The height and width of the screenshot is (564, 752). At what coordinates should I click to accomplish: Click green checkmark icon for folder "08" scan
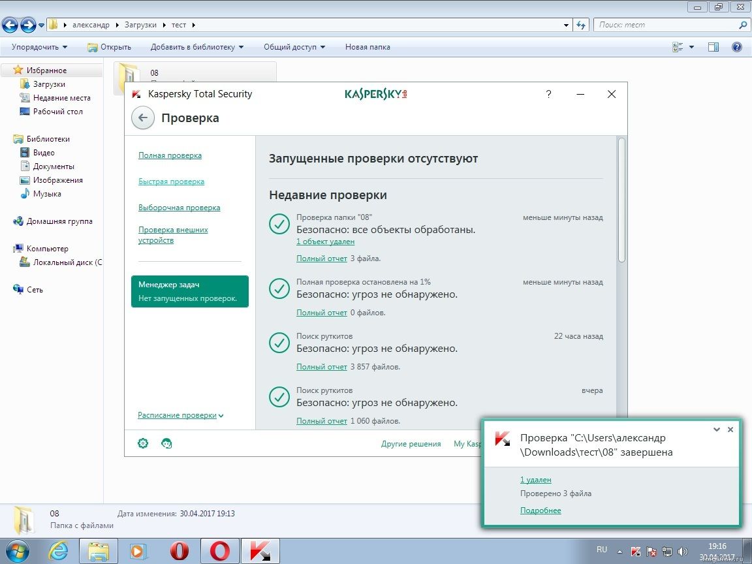(279, 224)
